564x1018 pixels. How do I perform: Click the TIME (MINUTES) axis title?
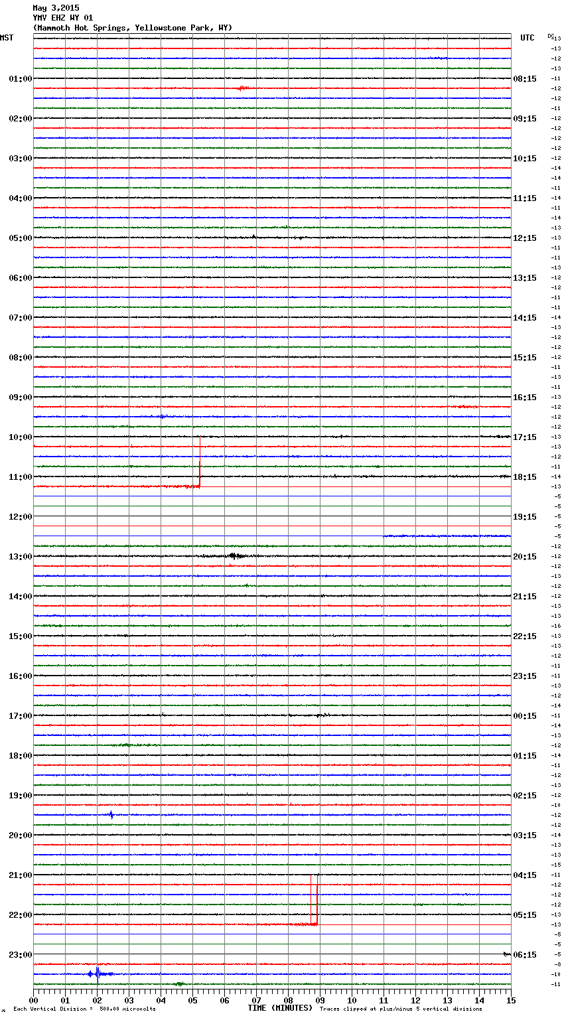(x=280, y=1008)
